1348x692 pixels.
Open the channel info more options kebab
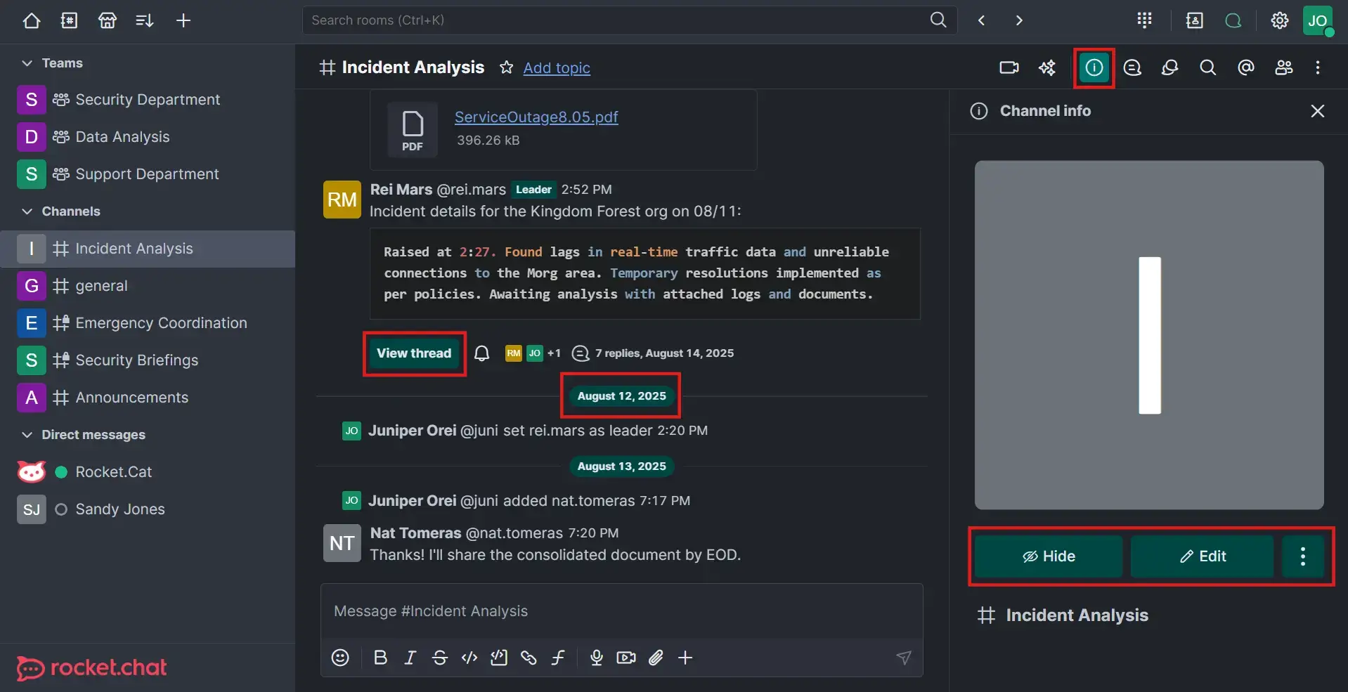[1303, 556]
